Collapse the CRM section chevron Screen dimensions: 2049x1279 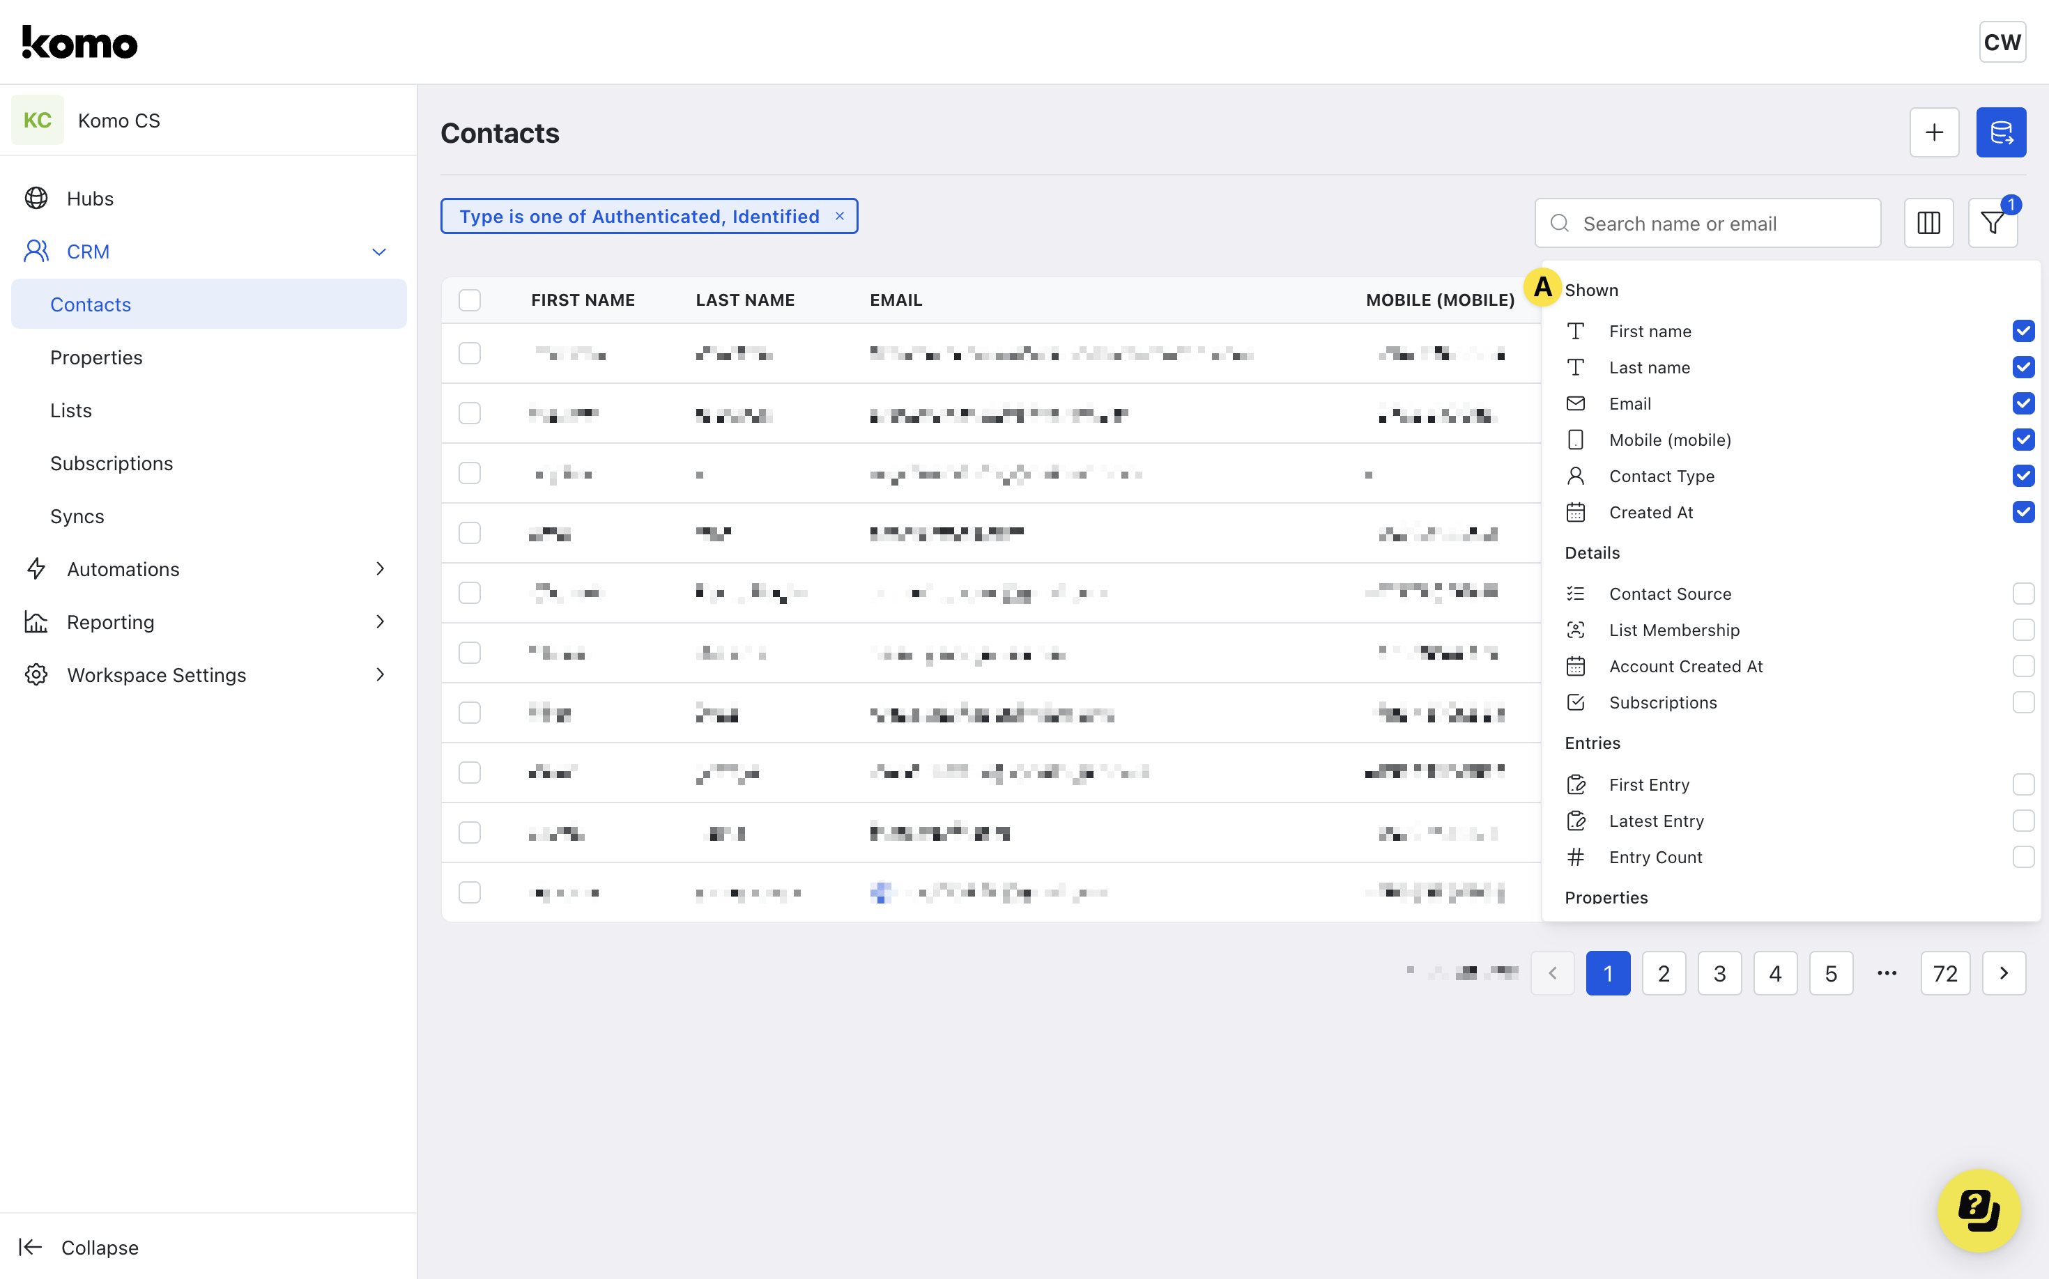(x=379, y=252)
